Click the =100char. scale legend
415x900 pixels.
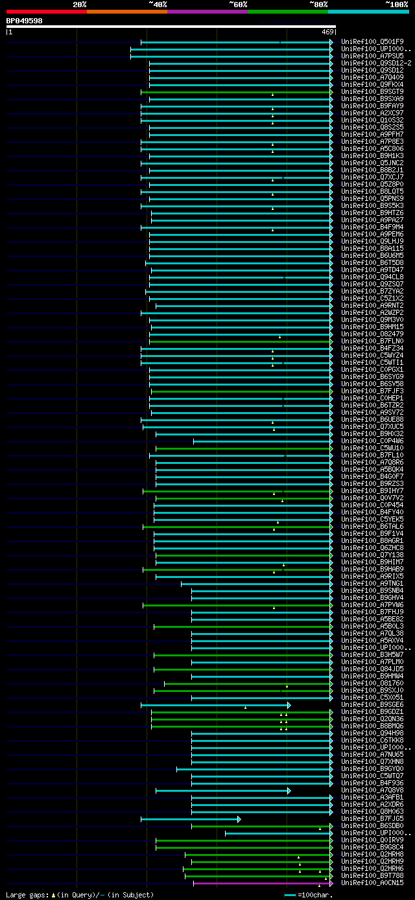(309, 895)
